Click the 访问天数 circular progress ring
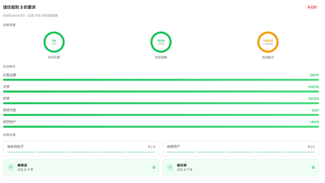The width and height of the screenshot is (325, 183). click(x=54, y=42)
